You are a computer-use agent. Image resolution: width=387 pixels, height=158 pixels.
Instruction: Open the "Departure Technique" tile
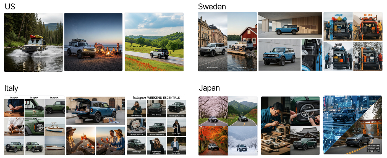click(x=137, y=127)
